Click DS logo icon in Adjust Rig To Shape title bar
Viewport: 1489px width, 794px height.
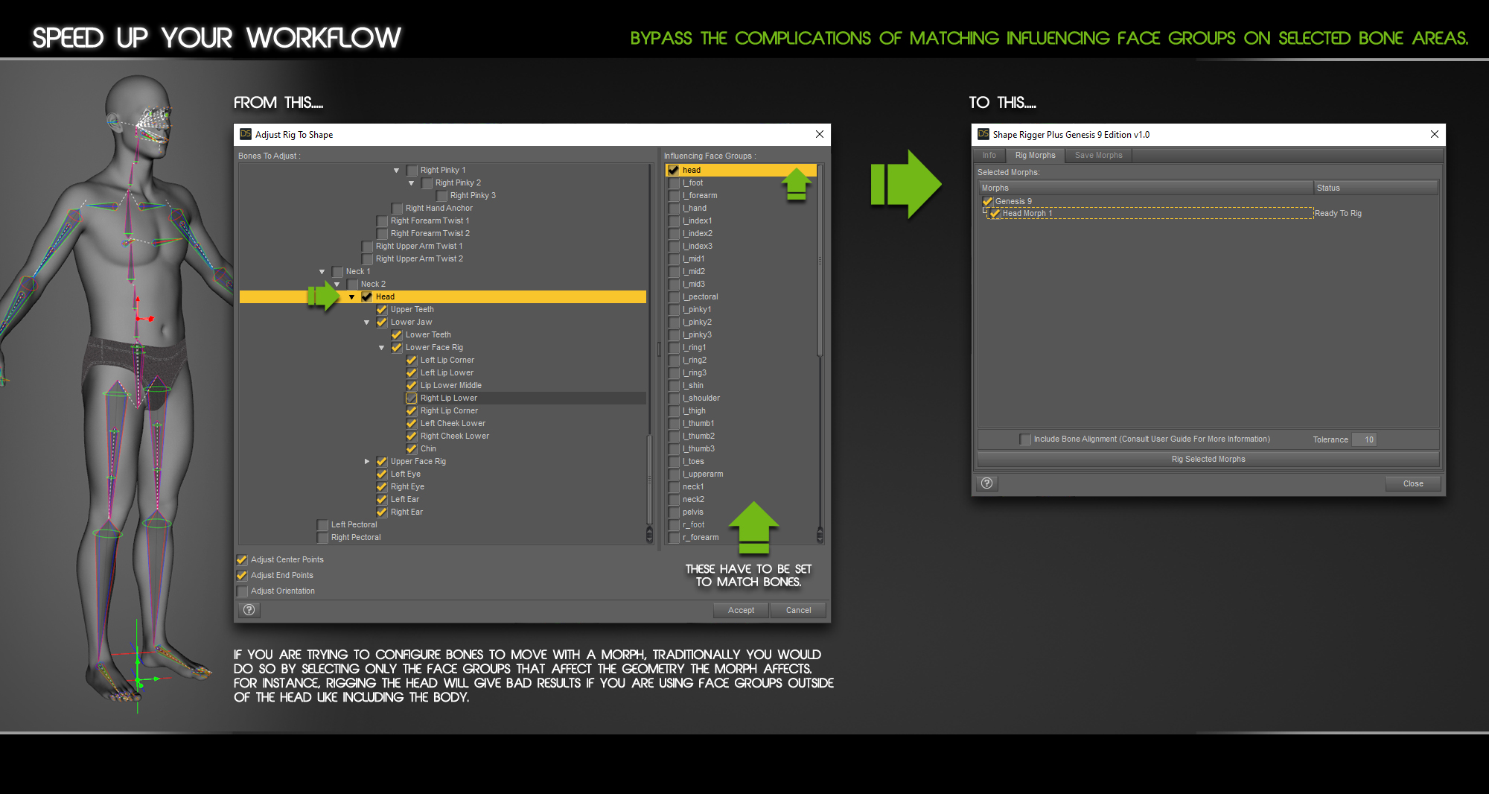pyautogui.click(x=245, y=135)
